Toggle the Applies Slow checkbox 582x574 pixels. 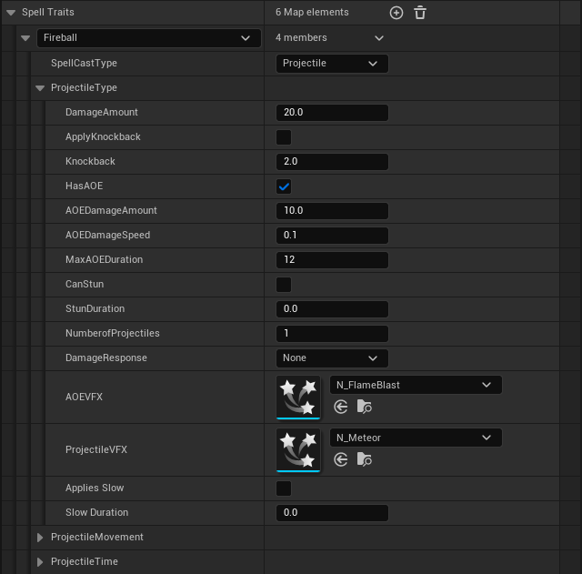[x=284, y=488]
